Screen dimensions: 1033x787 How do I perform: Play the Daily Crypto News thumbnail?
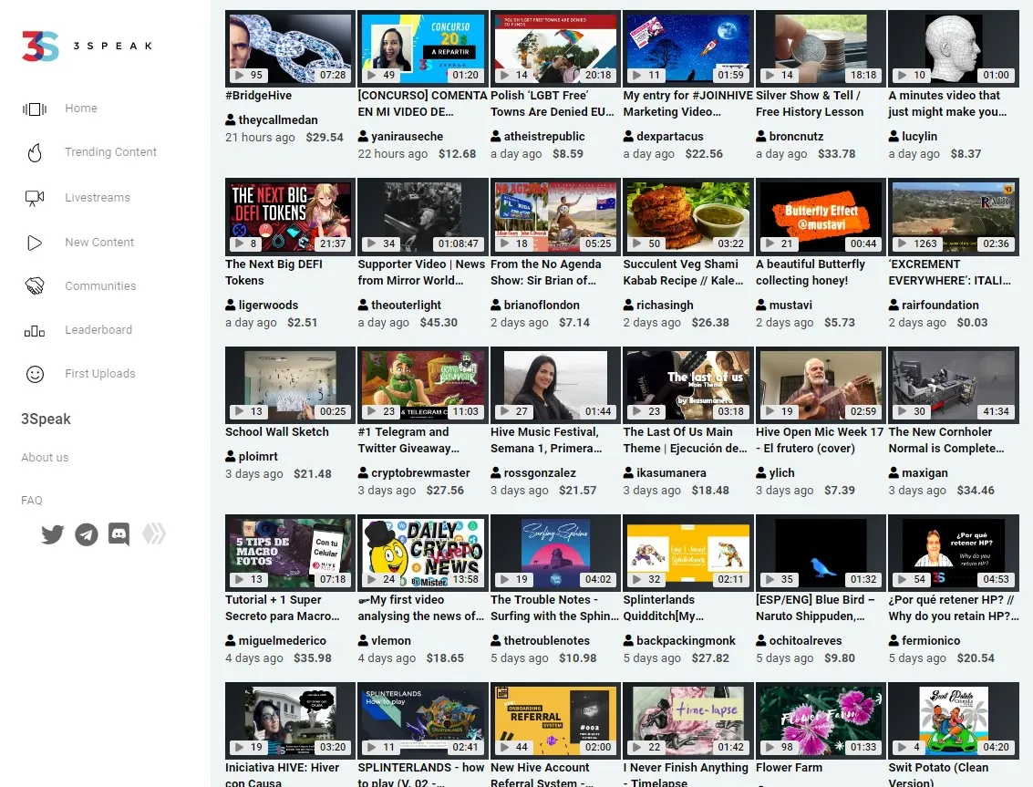coord(423,553)
